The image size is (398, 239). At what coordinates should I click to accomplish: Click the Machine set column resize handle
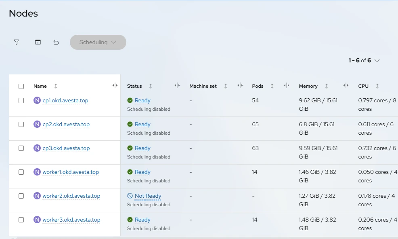click(x=240, y=85)
